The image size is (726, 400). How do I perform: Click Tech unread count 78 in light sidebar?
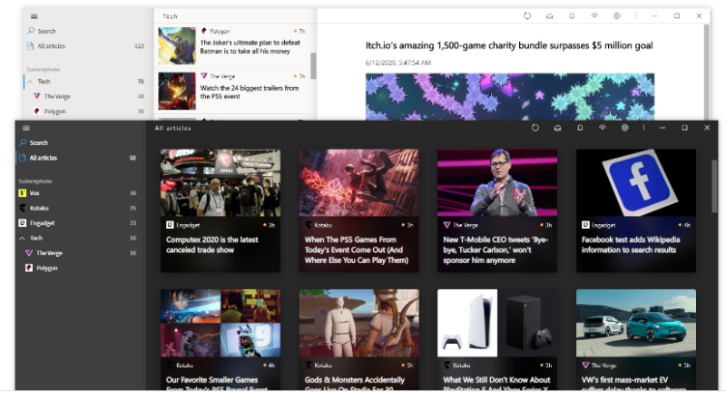(141, 82)
